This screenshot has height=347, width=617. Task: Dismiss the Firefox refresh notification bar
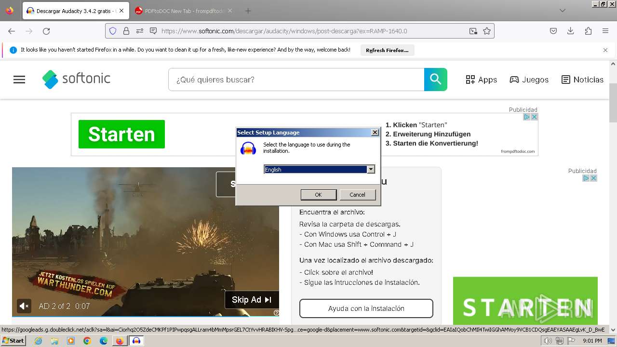click(605, 50)
